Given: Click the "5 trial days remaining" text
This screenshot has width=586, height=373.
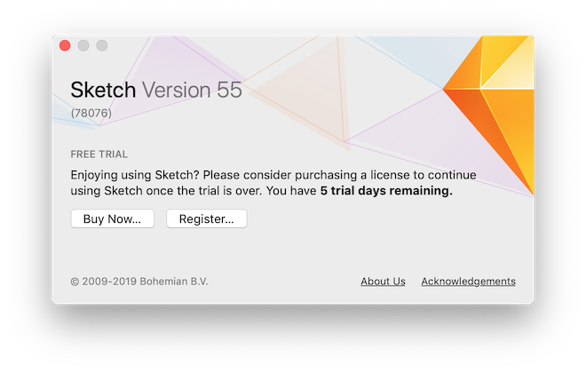Looking at the screenshot, I should (x=386, y=190).
